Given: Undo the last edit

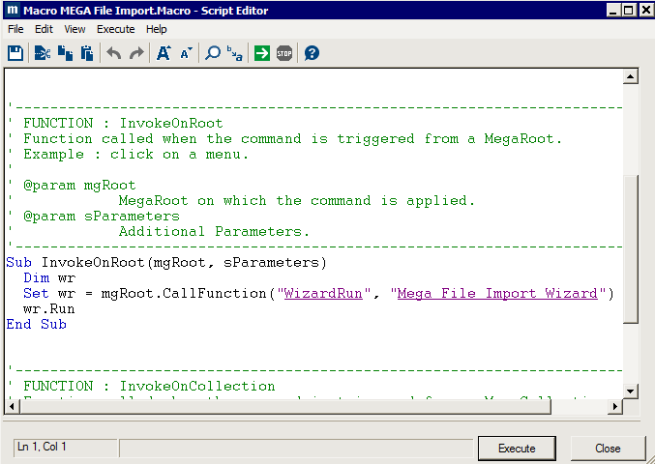Looking at the screenshot, I should pos(114,53).
